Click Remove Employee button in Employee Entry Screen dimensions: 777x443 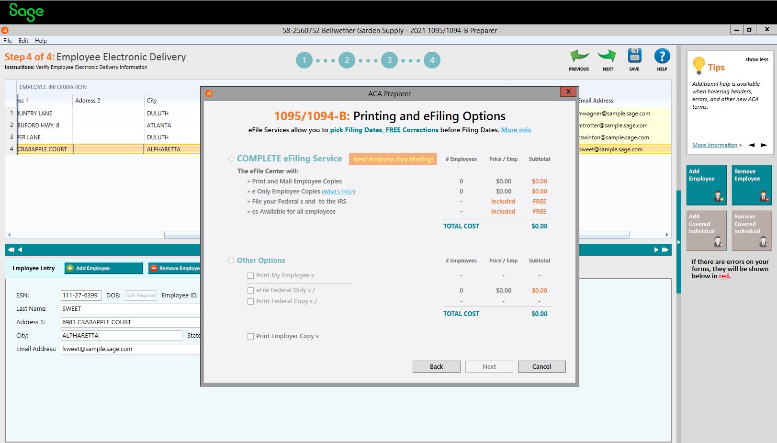(x=174, y=268)
